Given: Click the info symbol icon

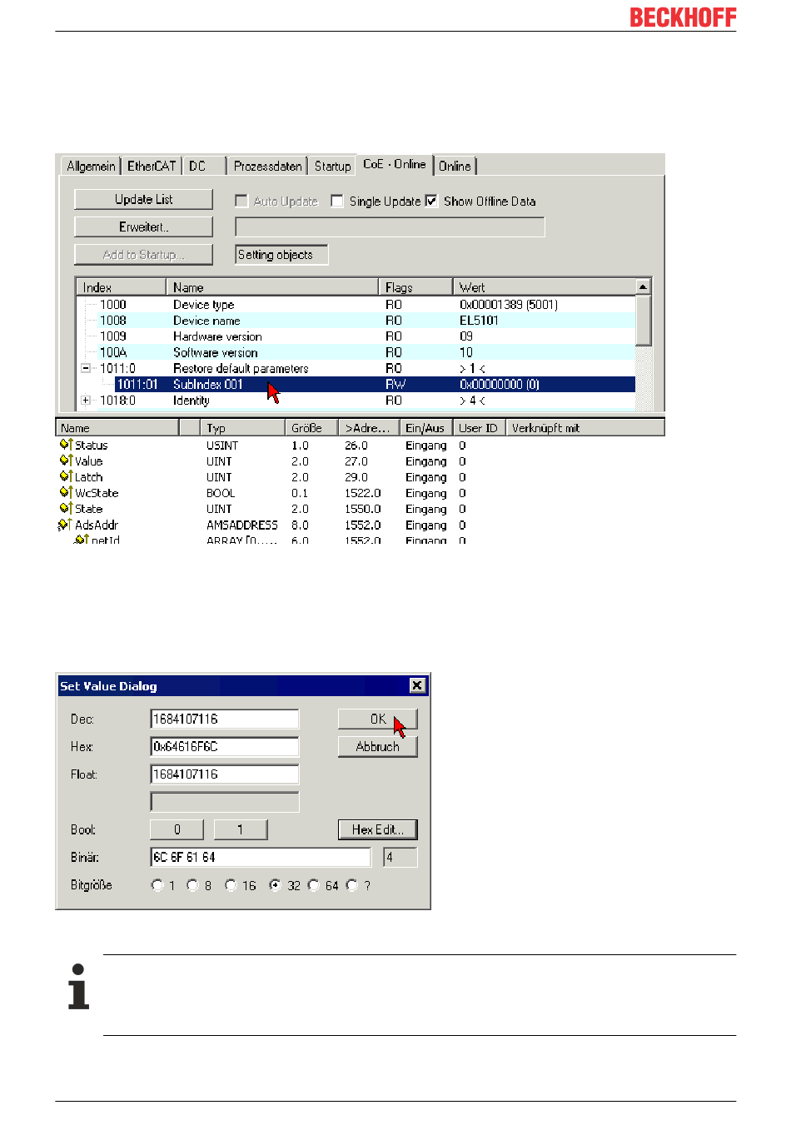Looking at the screenshot, I should [x=78, y=987].
